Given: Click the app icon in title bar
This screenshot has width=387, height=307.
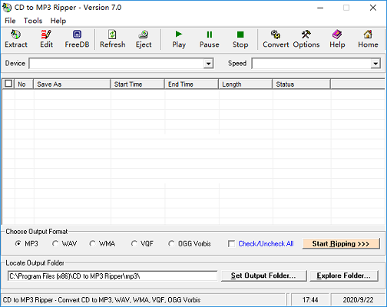Looking at the screenshot, I should click(x=7, y=8).
